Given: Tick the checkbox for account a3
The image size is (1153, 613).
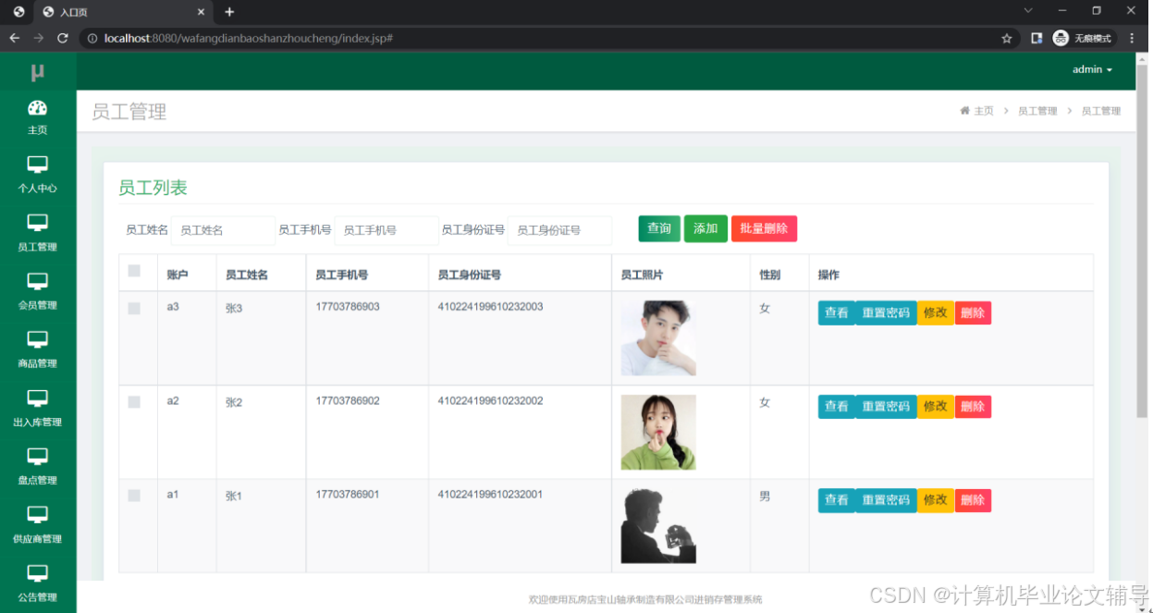Looking at the screenshot, I should [134, 309].
